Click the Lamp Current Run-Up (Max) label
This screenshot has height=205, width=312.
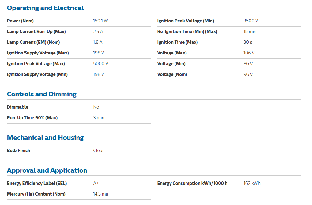click(x=36, y=32)
